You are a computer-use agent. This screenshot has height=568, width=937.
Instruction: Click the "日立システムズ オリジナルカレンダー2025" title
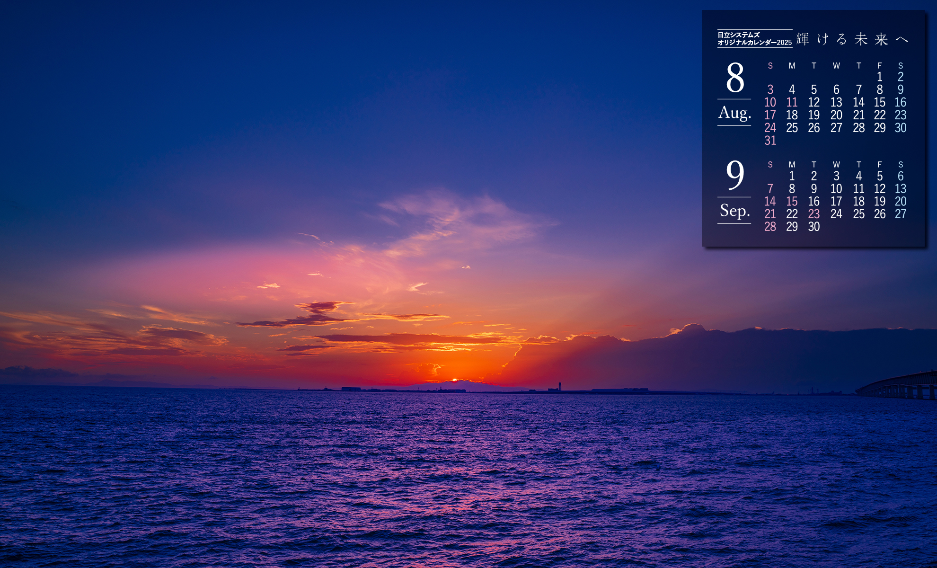[754, 39]
